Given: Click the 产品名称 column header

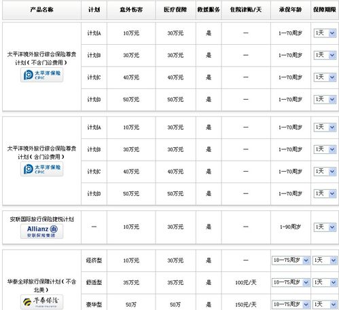Looking at the screenshot, I should [x=41, y=9].
